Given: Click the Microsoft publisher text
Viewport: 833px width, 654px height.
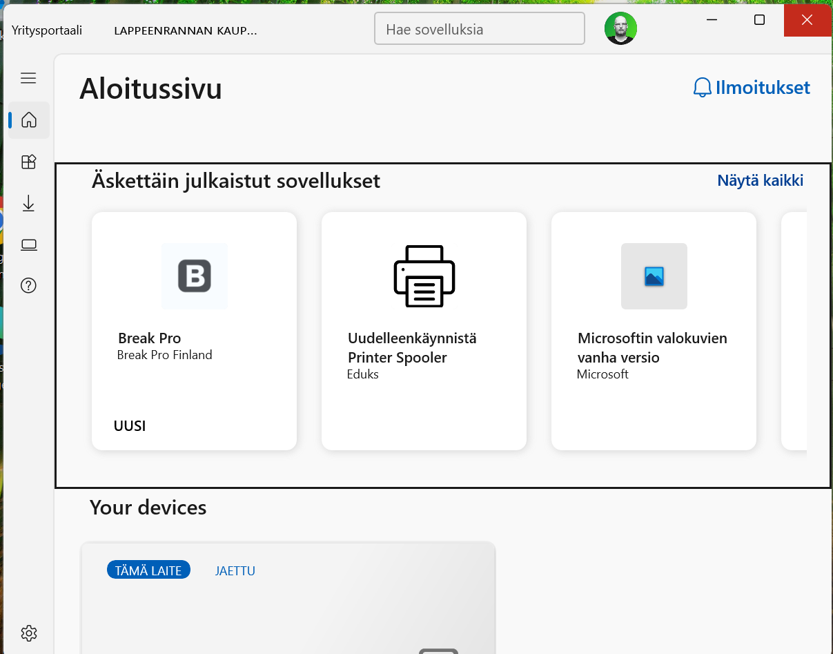Looking at the screenshot, I should (602, 374).
